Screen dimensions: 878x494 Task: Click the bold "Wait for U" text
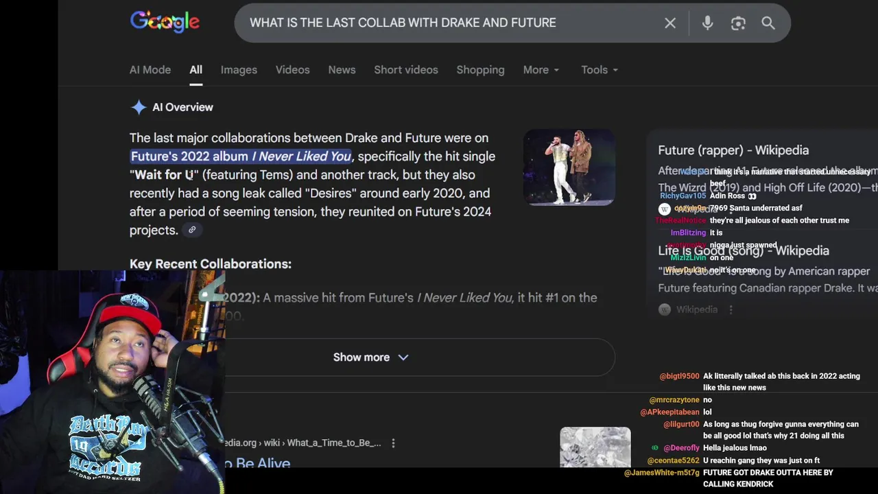[164, 175]
